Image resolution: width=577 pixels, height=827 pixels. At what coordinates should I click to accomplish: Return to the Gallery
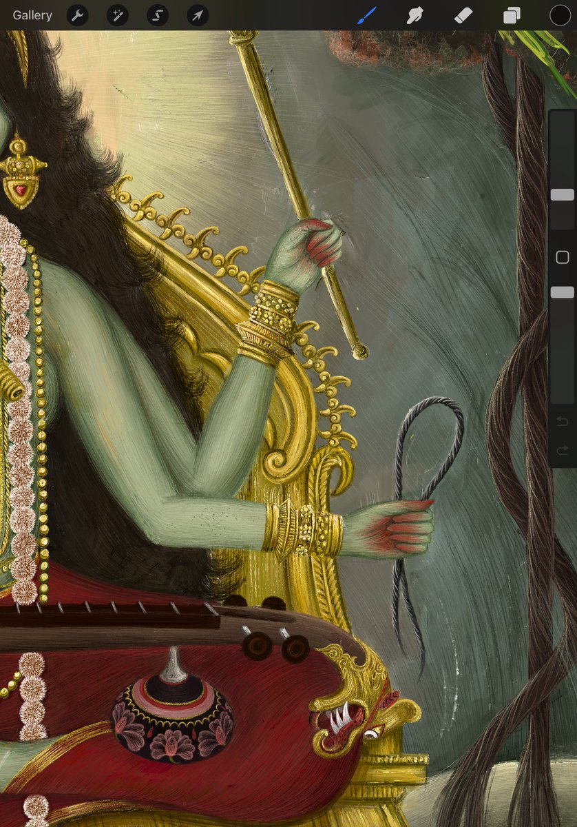(x=32, y=15)
